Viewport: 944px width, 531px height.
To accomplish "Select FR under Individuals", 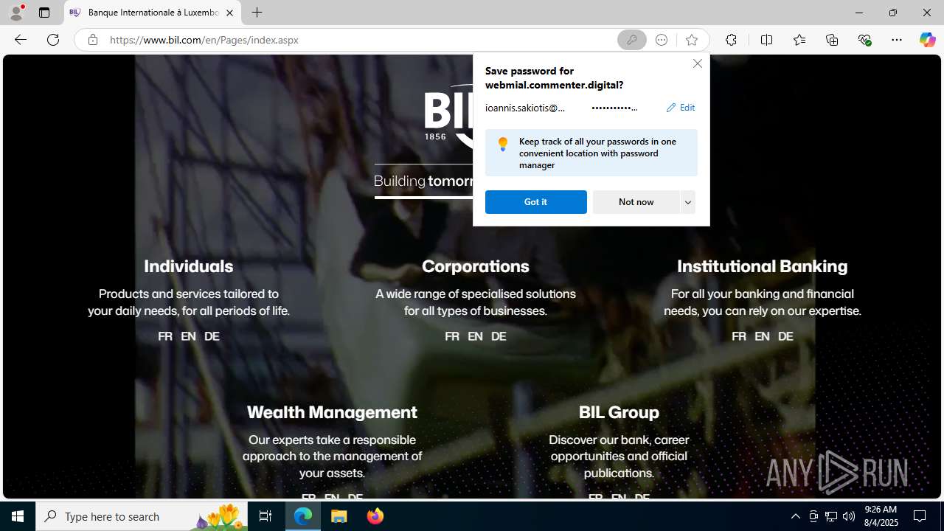I will (165, 336).
